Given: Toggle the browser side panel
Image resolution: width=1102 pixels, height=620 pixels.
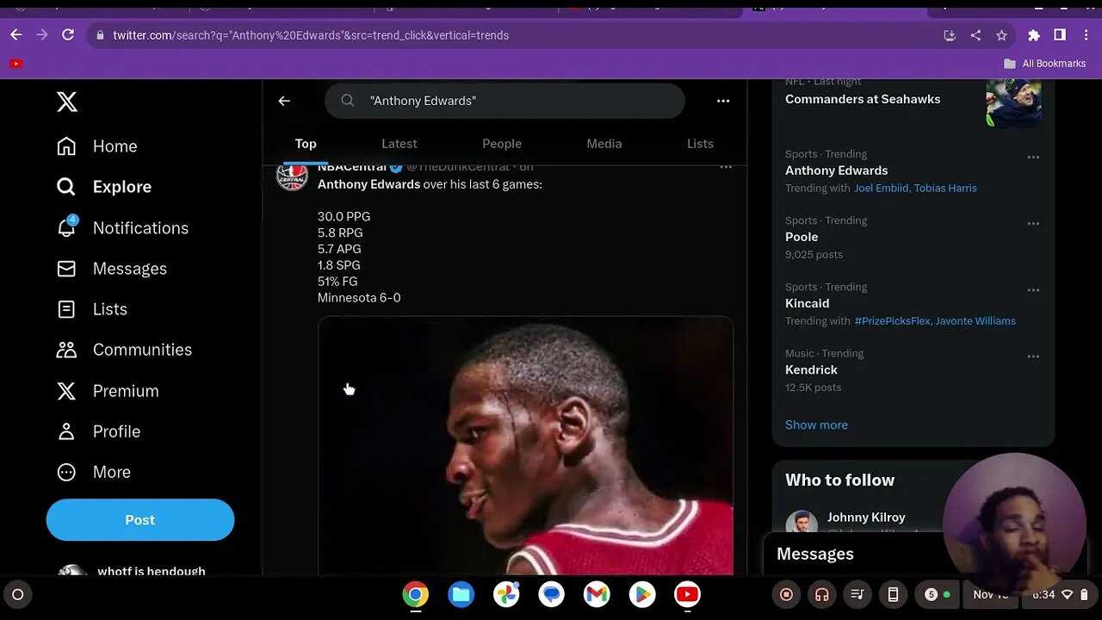Looking at the screenshot, I should point(1060,35).
